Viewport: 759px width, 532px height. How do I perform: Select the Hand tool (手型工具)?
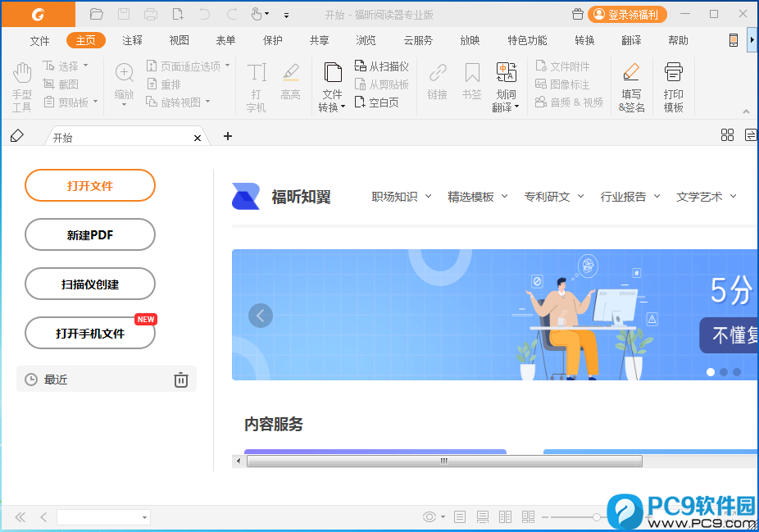click(22, 88)
